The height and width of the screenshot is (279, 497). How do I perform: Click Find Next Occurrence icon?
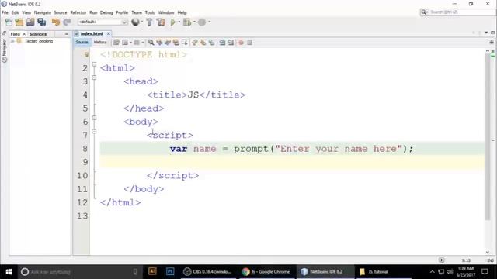pyautogui.click(x=168, y=43)
